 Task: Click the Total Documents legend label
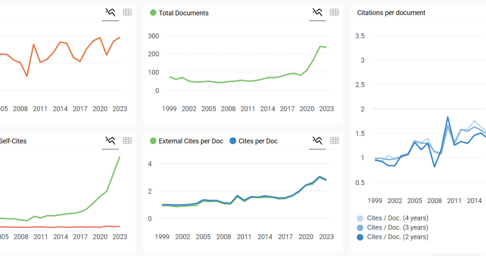tap(183, 13)
